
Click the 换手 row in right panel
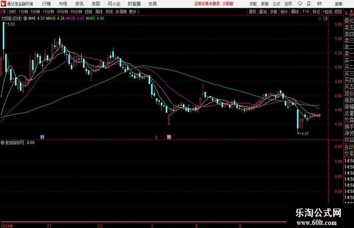[x=349, y=127]
